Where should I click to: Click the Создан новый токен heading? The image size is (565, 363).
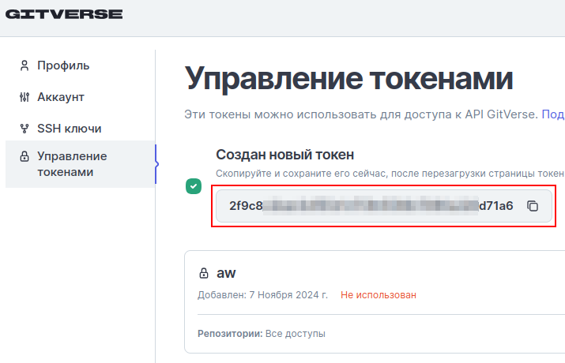click(285, 155)
